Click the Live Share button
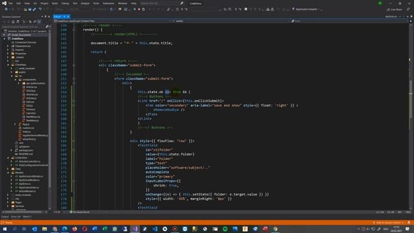 click(x=395, y=9)
